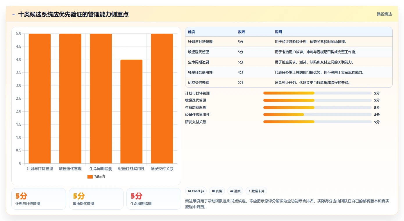The width and height of the screenshot is (404, 221).
Task: Click the lightning icon beside the title
Action: [14, 14]
